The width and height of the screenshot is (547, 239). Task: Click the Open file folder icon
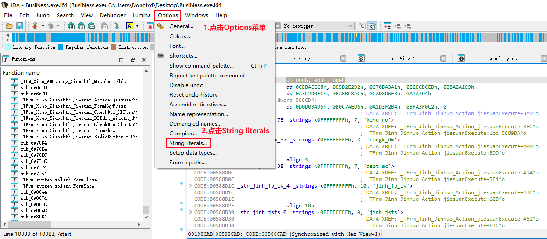(x=9, y=26)
